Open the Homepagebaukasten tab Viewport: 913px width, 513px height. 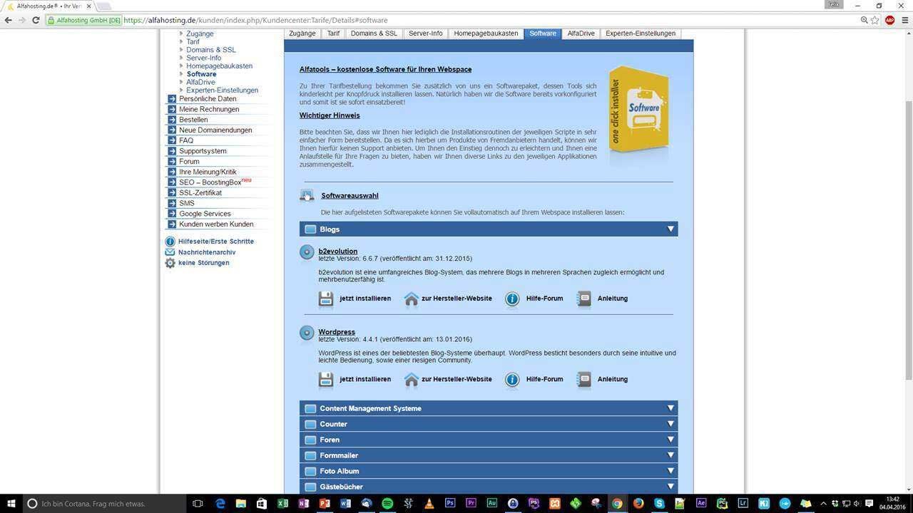click(486, 33)
